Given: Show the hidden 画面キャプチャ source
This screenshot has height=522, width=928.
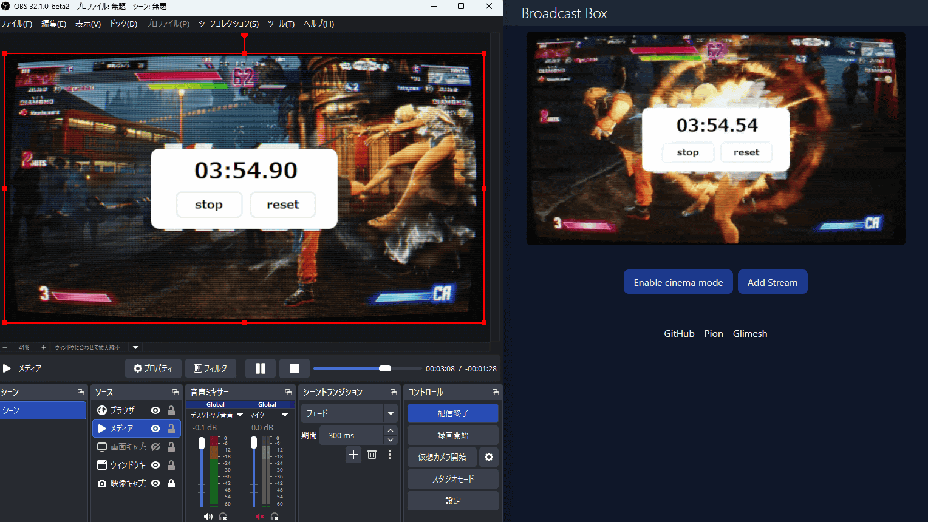Looking at the screenshot, I should [x=155, y=447].
